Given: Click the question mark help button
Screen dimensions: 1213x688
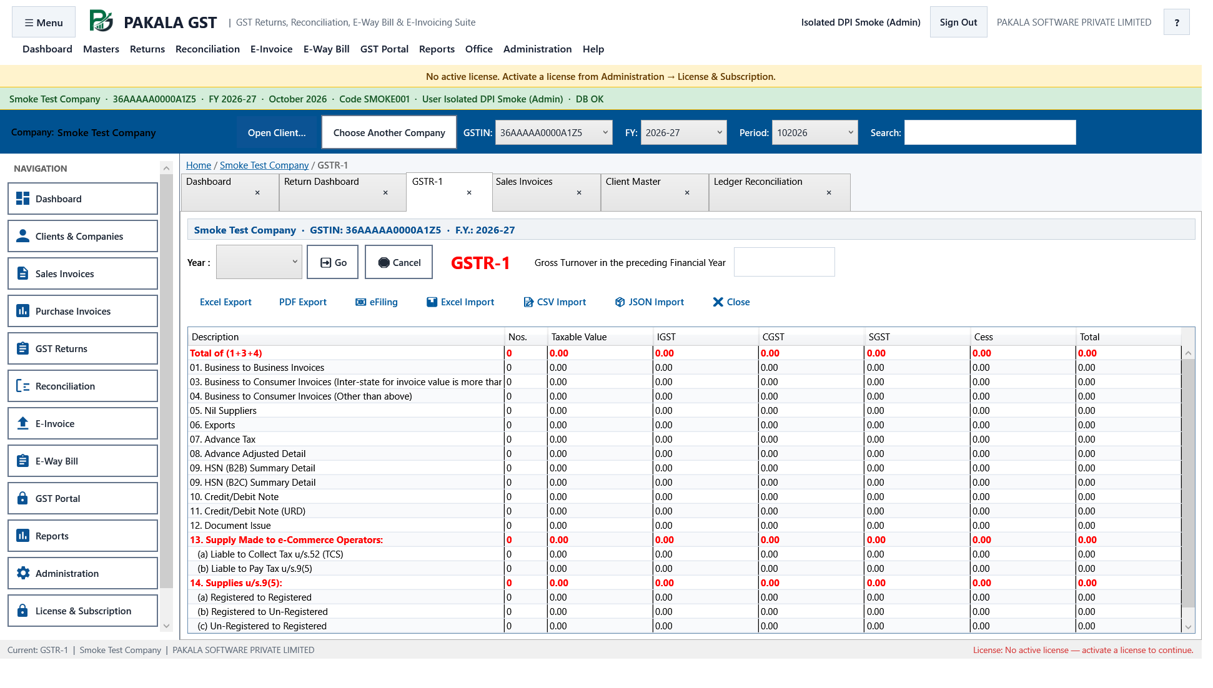Looking at the screenshot, I should point(1177,22).
